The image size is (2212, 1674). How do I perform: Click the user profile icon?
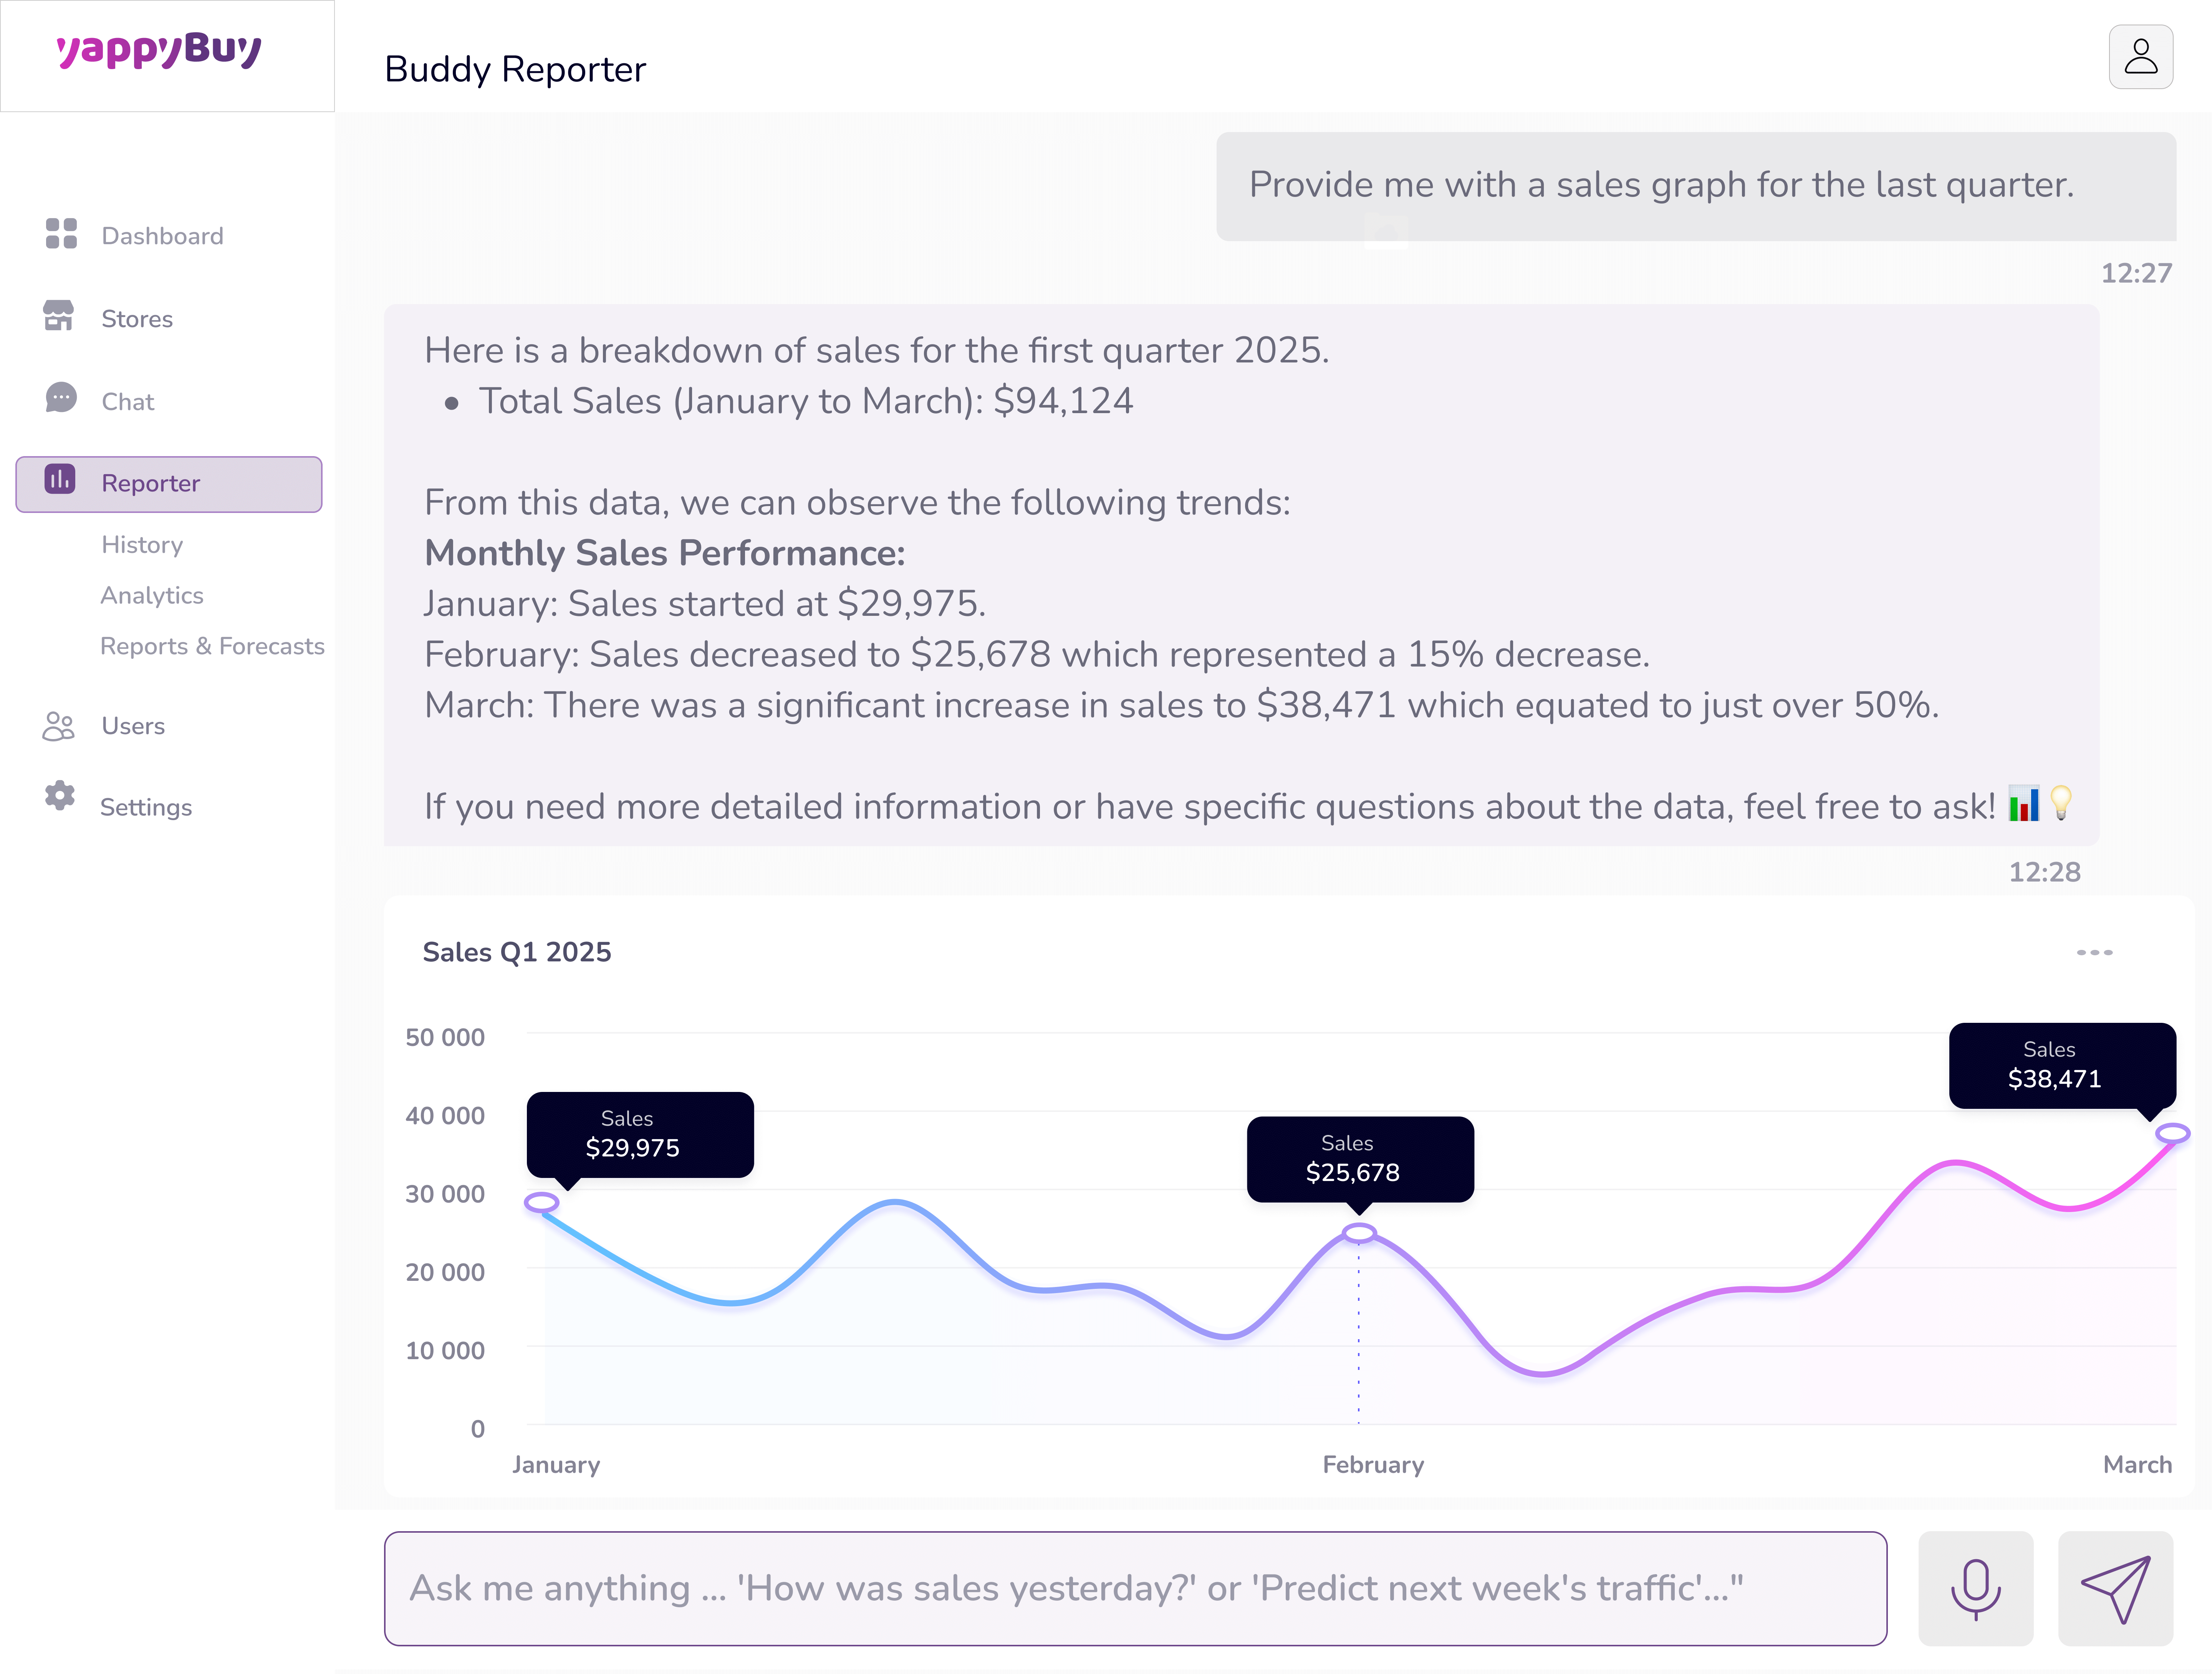click(x=2140, y=57)
